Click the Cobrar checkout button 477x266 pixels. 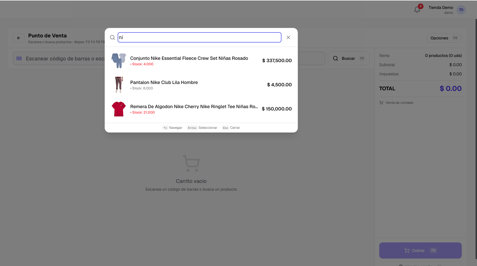coord(420,250)
